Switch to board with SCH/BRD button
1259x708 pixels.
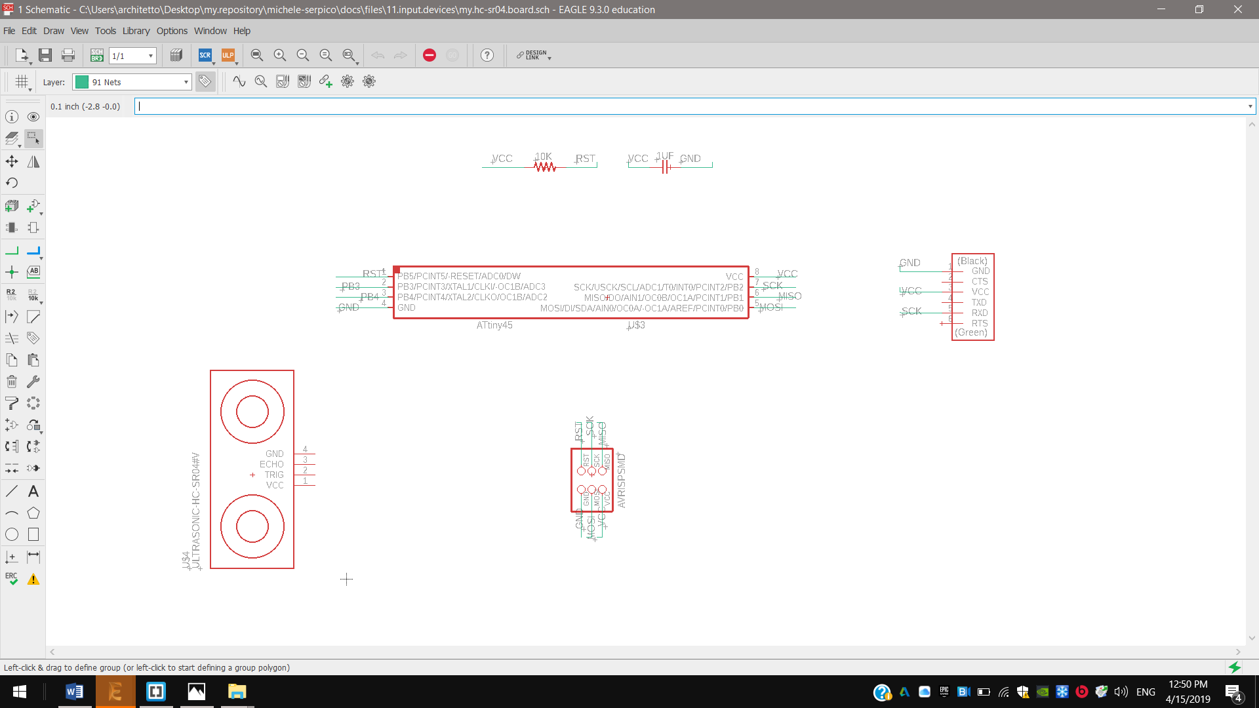pos(96,55)
